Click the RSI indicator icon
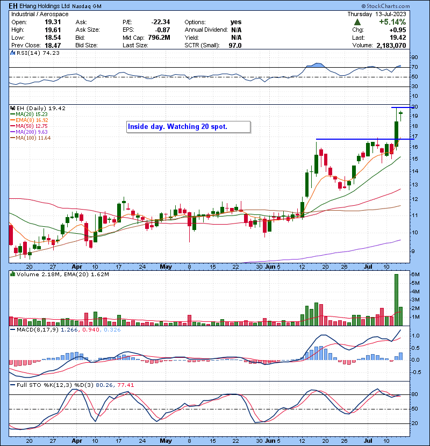 [x=12, y=53]
